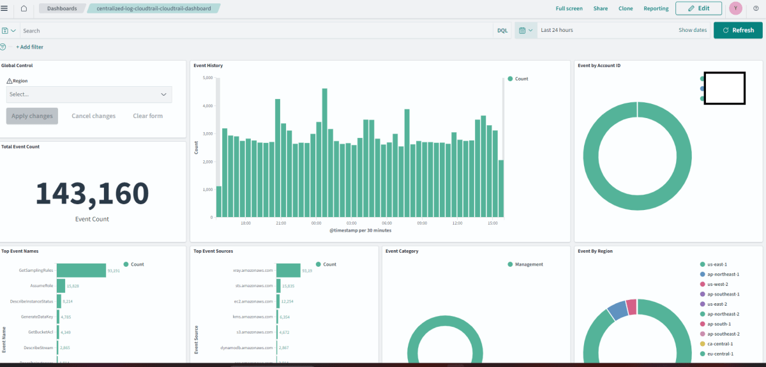Screen dimensions: 766x367
Task: Open the user avatar Y menu
Action: (735, 8)
